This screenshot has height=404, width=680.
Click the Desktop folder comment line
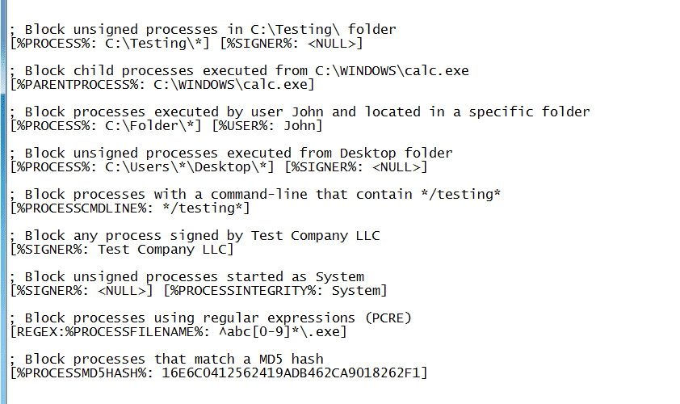pos(231,154)
